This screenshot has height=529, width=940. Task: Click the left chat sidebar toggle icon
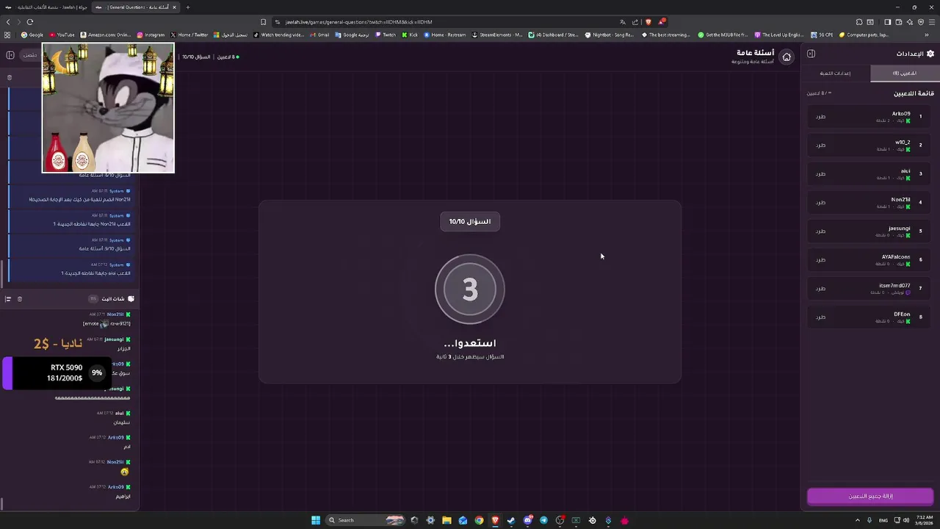click(x=10, y=55)
